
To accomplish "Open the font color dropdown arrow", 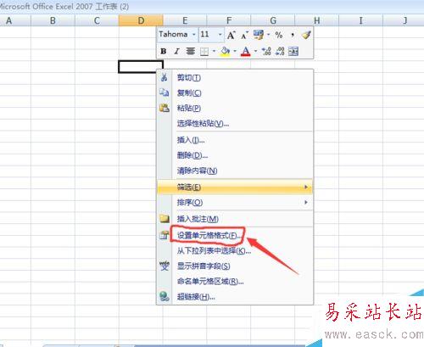I will tap(255, 51).
